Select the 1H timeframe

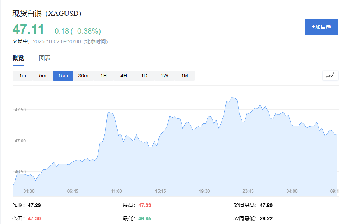104,76
